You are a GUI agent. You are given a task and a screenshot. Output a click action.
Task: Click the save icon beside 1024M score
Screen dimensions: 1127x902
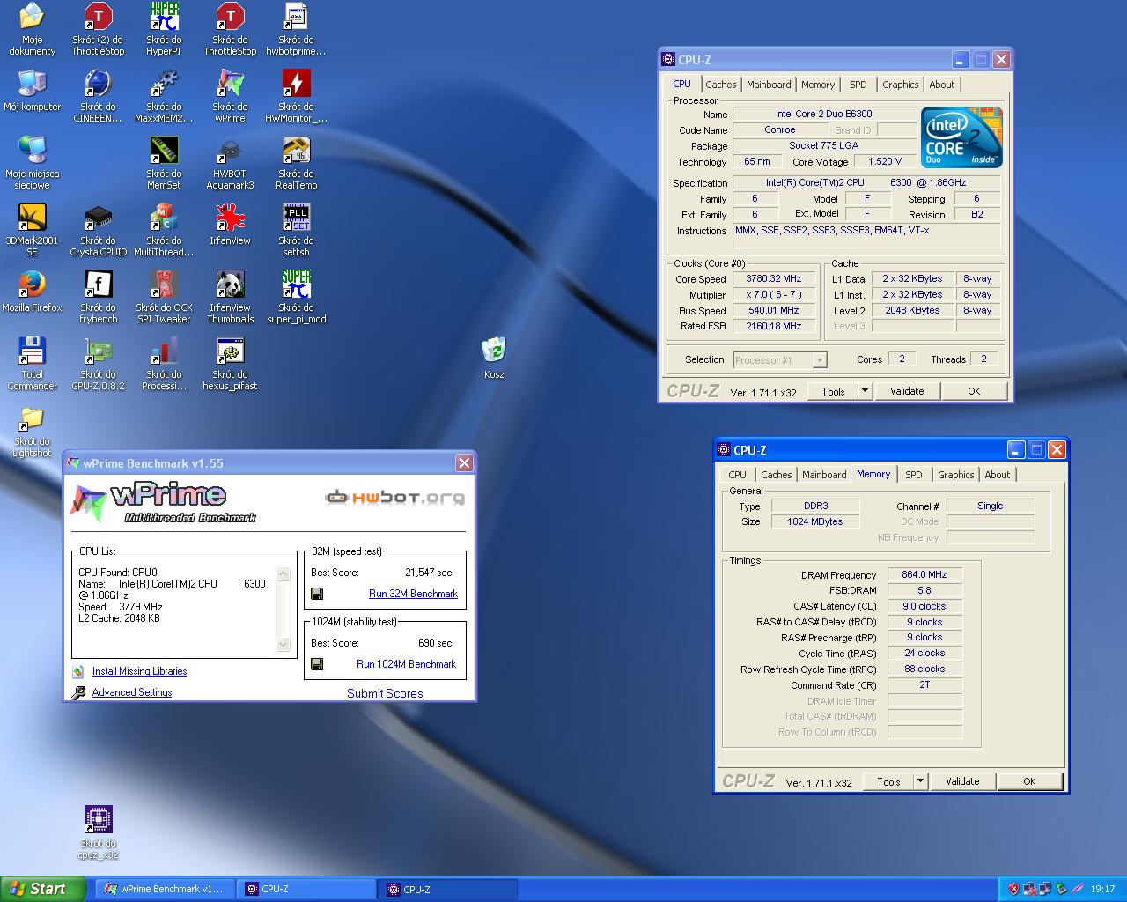tap(317, 664)
